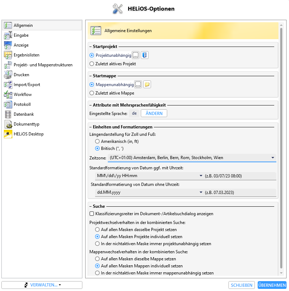Click the SCHLIEßEN button

[x=241, y=285]
